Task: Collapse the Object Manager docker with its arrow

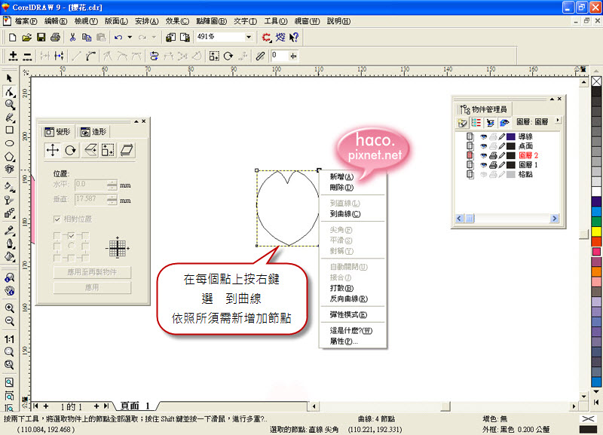Action: [552, 99]
